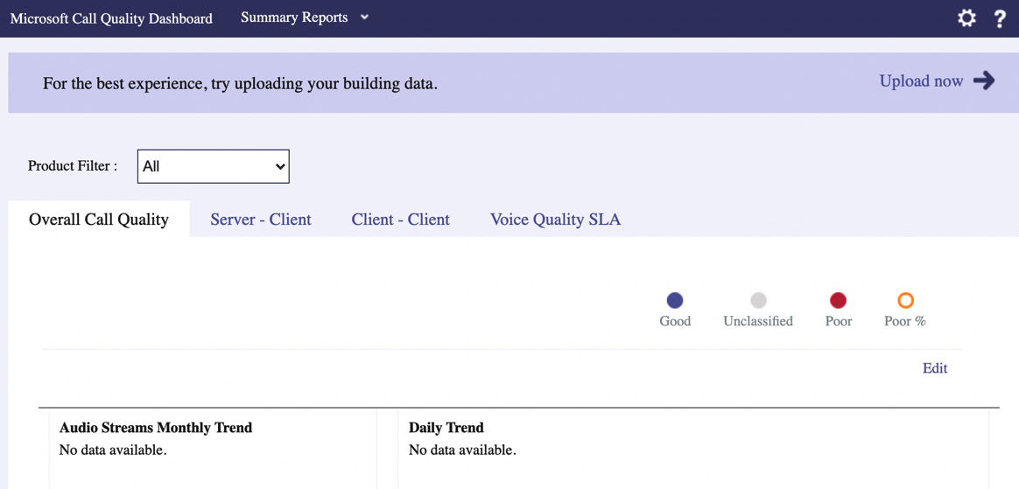Click the Poor % orange ring marker
This screenshot has height=489, width=1019.
point(905,300)
